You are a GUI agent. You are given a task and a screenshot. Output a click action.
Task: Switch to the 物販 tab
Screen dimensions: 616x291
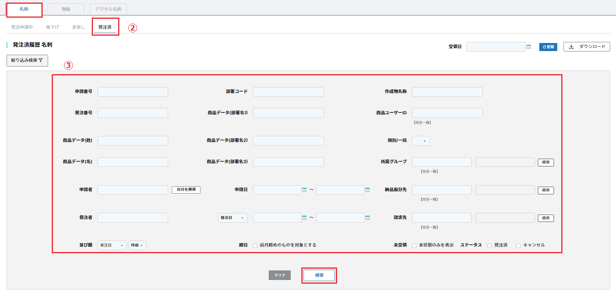[x=66, y=9]
